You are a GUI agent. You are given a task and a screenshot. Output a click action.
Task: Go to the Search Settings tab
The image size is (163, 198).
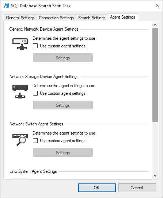pyautogui.click(x=92, y=18)
